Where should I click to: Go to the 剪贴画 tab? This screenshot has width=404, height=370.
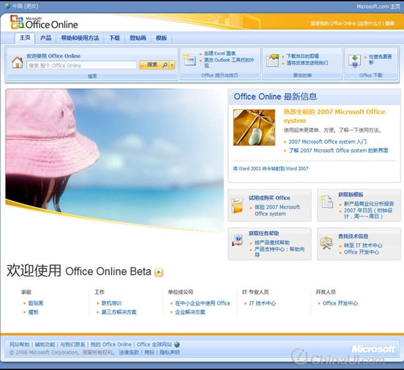[x=138, y=38]
